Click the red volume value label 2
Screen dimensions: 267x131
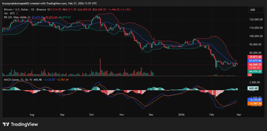(x=250, y=75)
